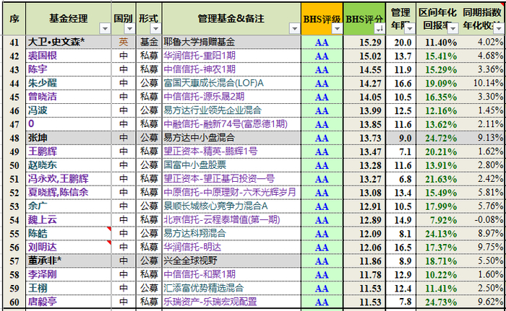Click the cell 朱少醒
Image resolution: width=506 pixels, height=311 pixels.
coord(69,83)
